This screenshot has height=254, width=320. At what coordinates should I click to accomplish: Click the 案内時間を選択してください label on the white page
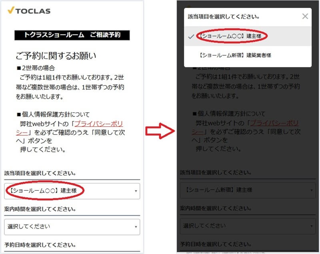pos(40,209)
